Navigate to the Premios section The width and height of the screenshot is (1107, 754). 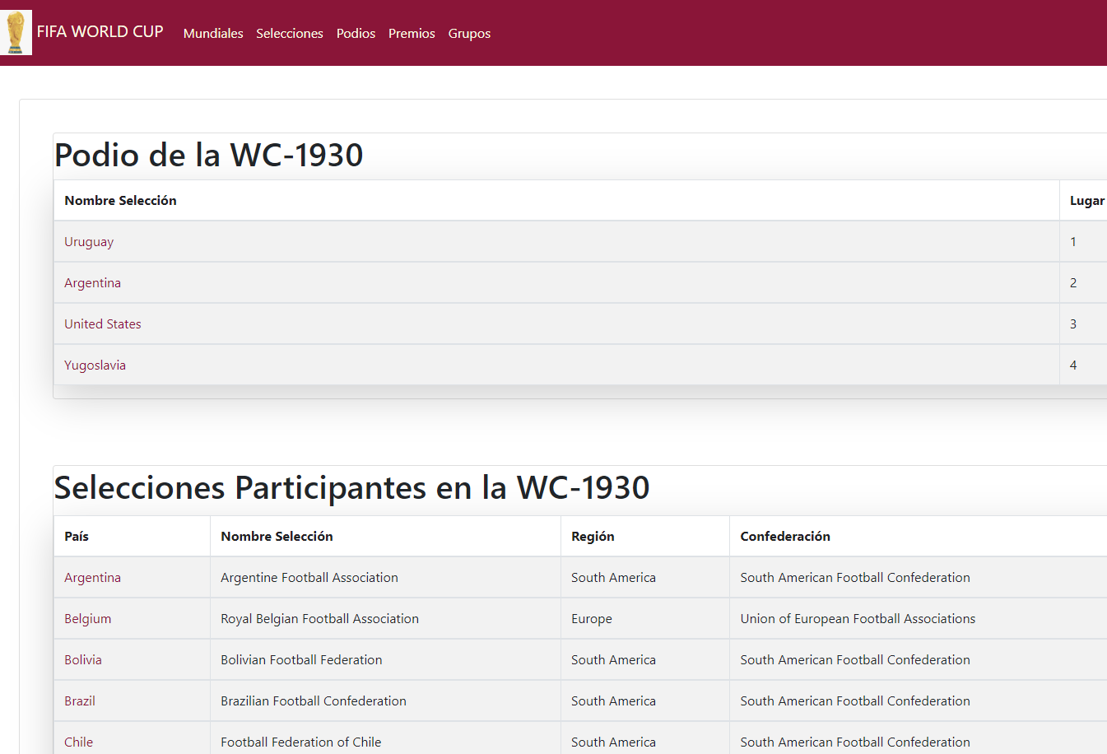412,34
